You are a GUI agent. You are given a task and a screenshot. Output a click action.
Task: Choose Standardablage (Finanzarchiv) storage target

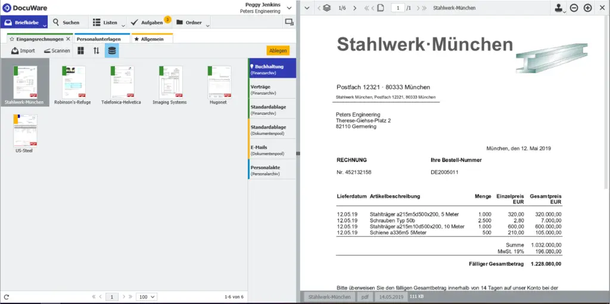tap(272, 109)
